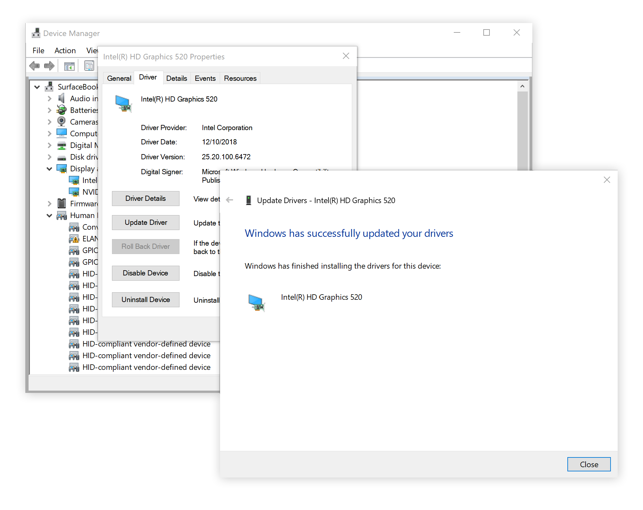The width and height of the screenshot is (643, 510).
Task: Click 'Windows has successfully updated your drivers' heading
Action: pos(349,233)
